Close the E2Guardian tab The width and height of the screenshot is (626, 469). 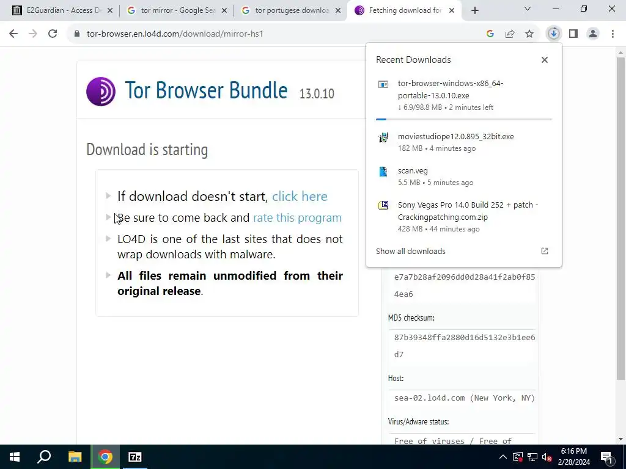pos(110,11)
